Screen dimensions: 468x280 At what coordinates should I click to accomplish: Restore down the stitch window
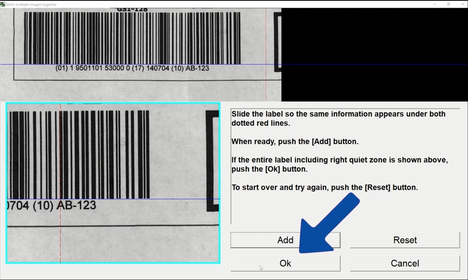coord(449,4)
